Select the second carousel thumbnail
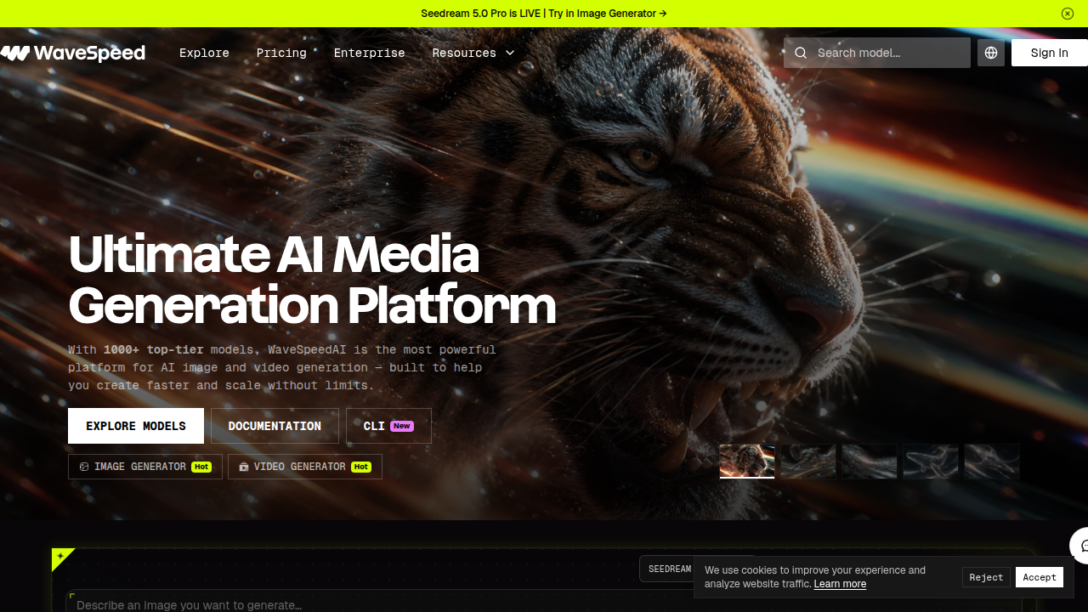 [808, 462]
